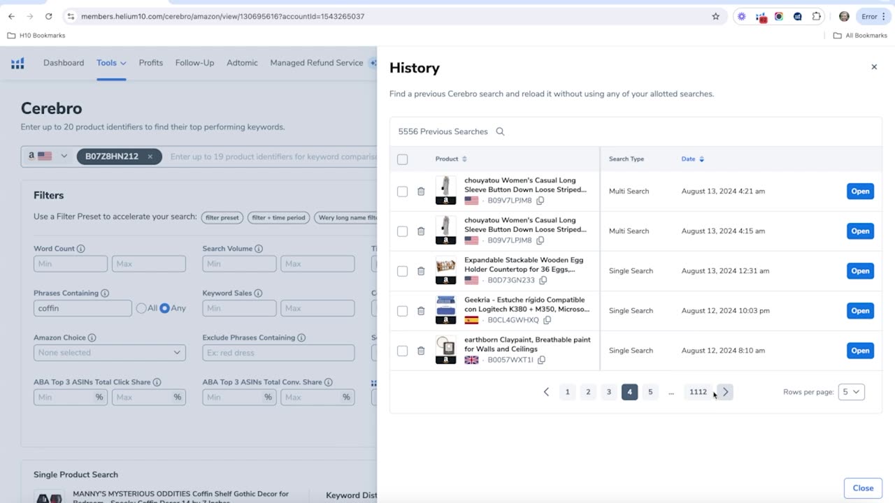Copy ASIN B0CL4GWHXQ
895x503 pixels.
547,320
